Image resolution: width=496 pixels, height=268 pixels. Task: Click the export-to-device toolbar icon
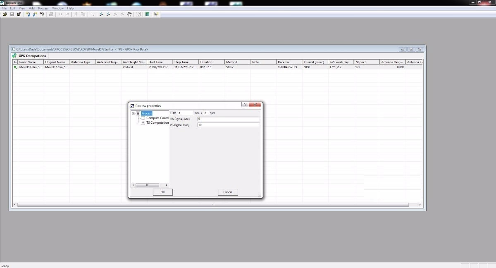tap(35, 14)
